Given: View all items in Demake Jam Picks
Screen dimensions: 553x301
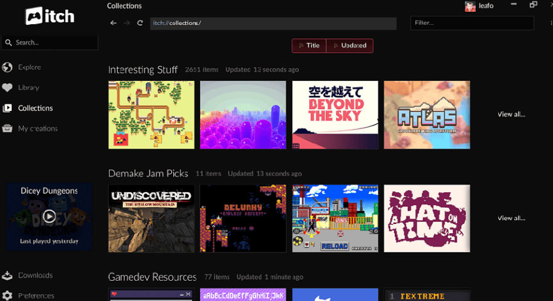Looking at the screenshot, I should [x=511, y=218].
